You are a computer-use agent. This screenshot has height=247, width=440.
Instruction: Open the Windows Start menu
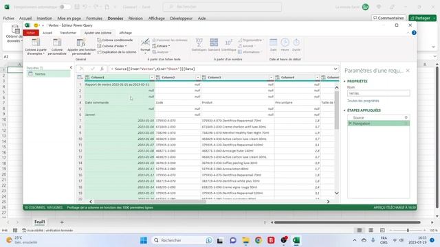tap(144, 240)
